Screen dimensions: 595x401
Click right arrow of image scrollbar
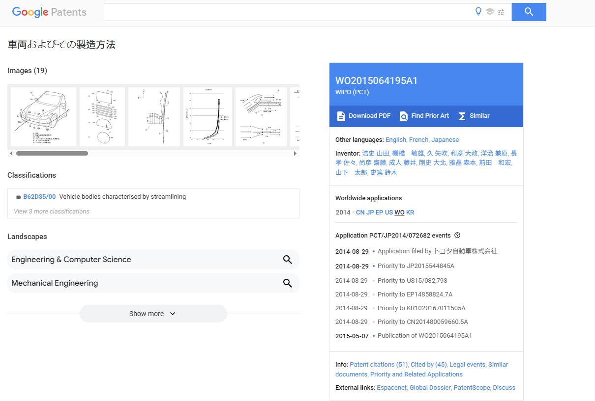coord(296,154)
